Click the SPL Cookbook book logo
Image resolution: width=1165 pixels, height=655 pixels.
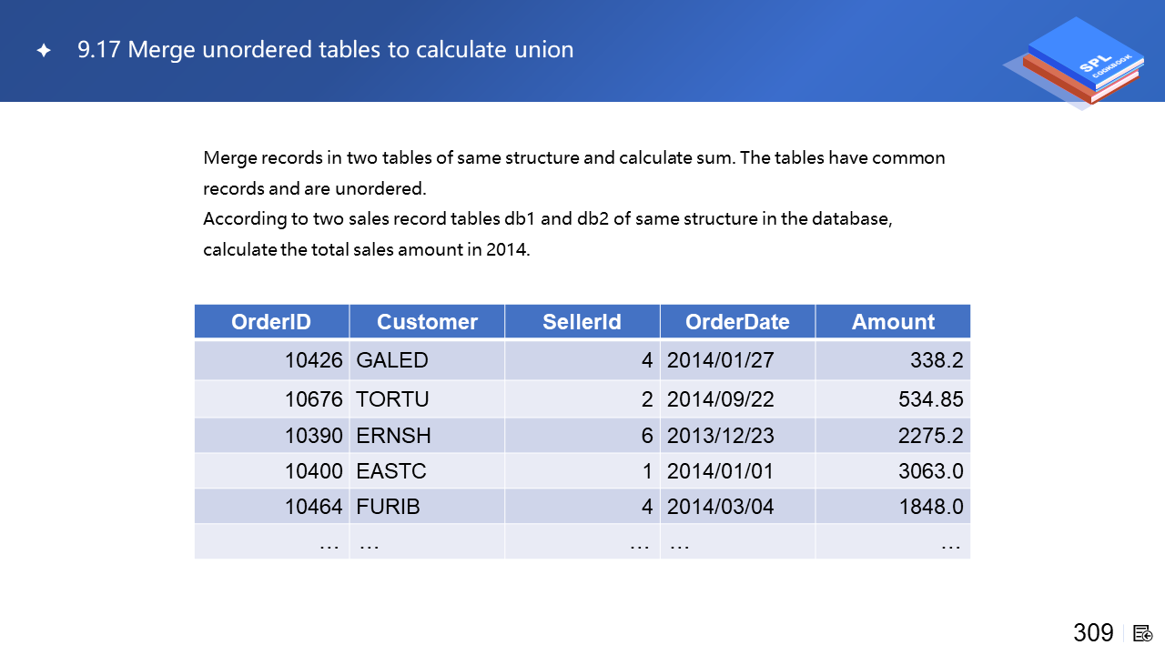pyautogui.click(x=1074, y=64)
